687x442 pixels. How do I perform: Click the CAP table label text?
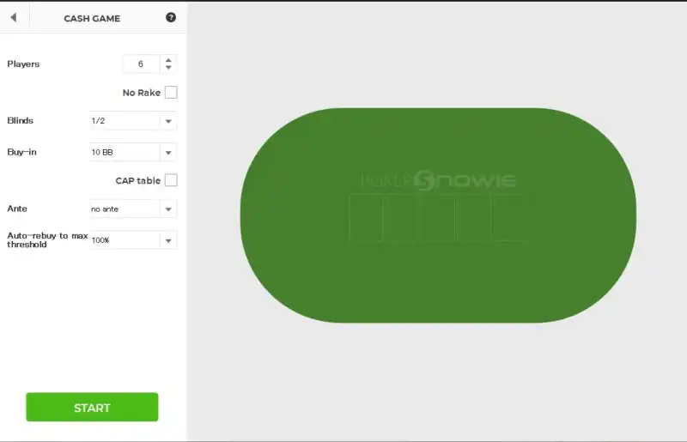[x=138, y=181]
